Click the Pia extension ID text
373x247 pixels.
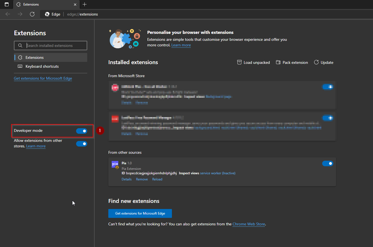(152, 173)
